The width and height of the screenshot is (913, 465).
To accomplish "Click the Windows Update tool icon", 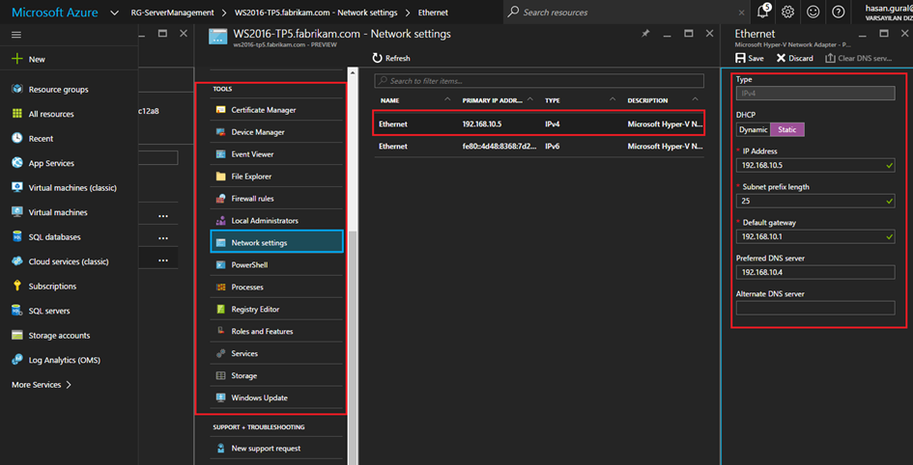I will point(220,397).
